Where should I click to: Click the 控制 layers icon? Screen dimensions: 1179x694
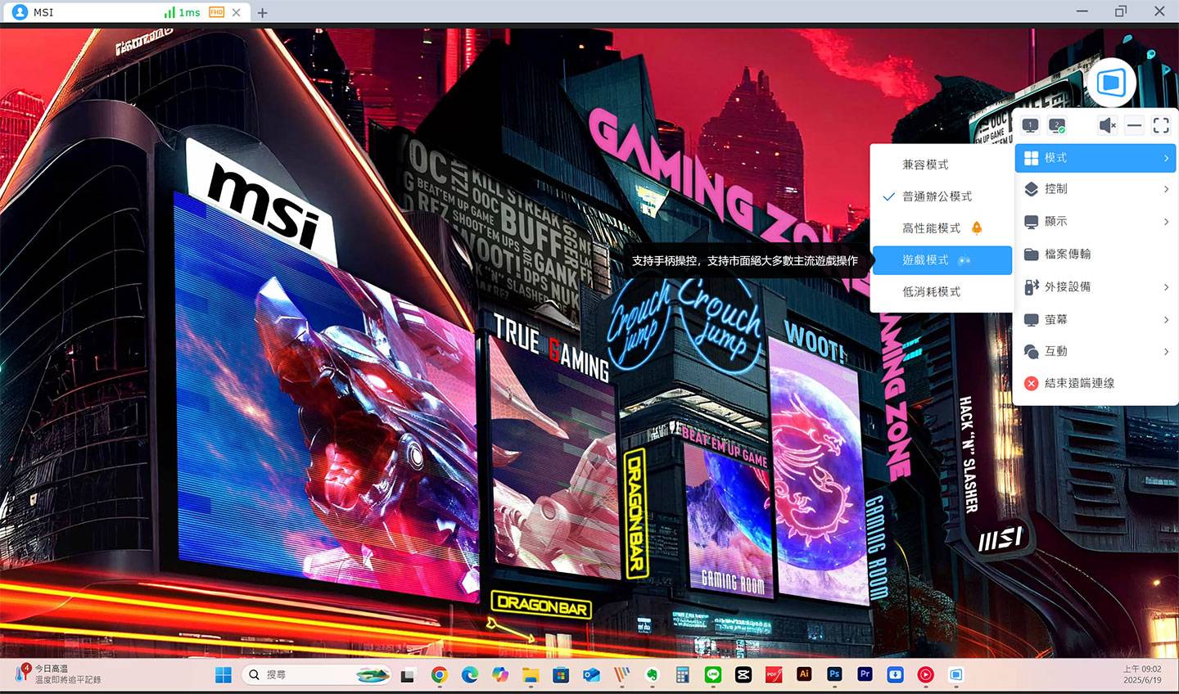pos(1032,189)
